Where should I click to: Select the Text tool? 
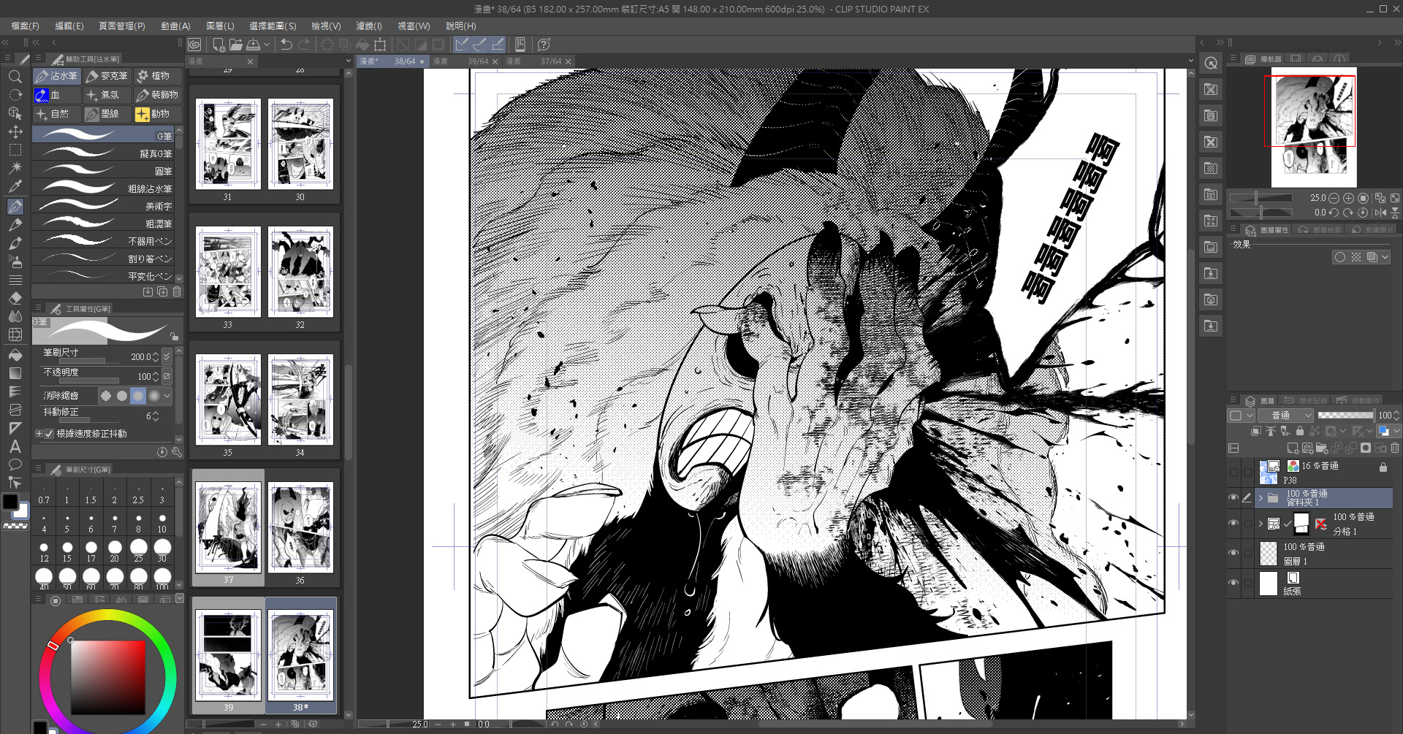15,446
